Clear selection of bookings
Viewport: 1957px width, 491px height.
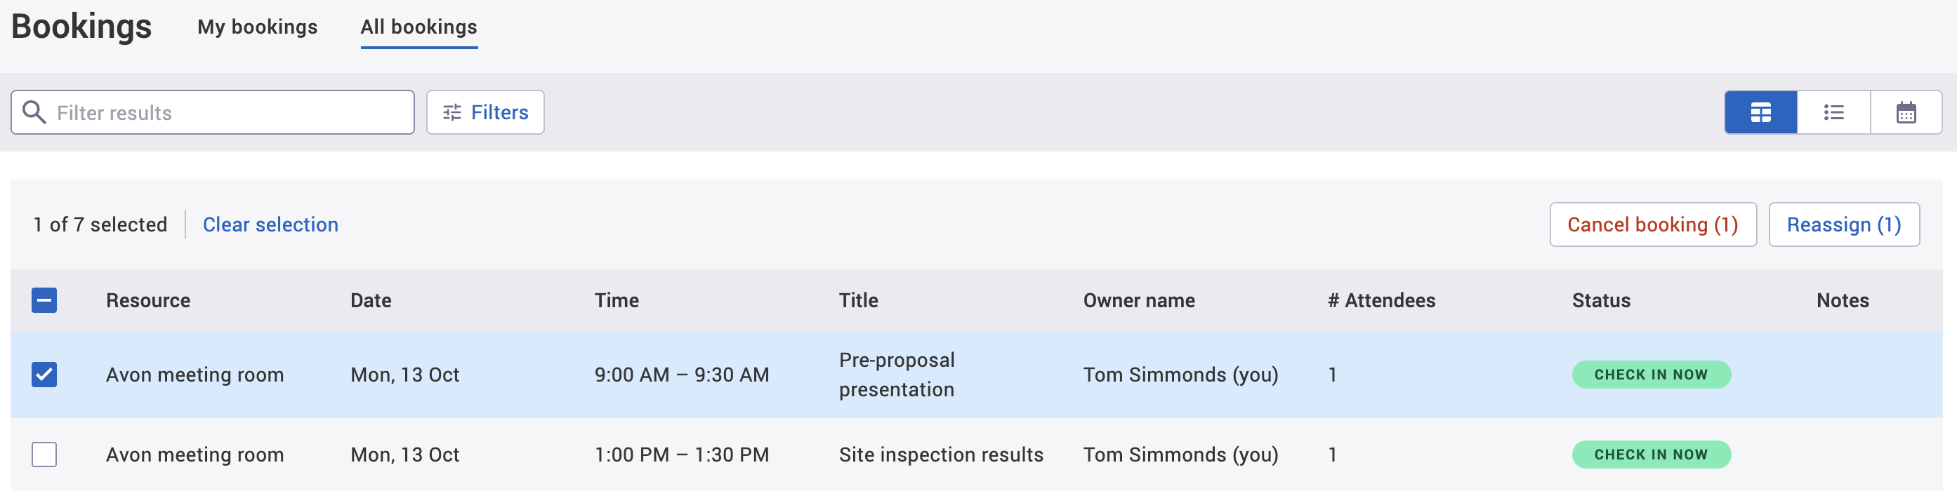(x=270, y=224)
